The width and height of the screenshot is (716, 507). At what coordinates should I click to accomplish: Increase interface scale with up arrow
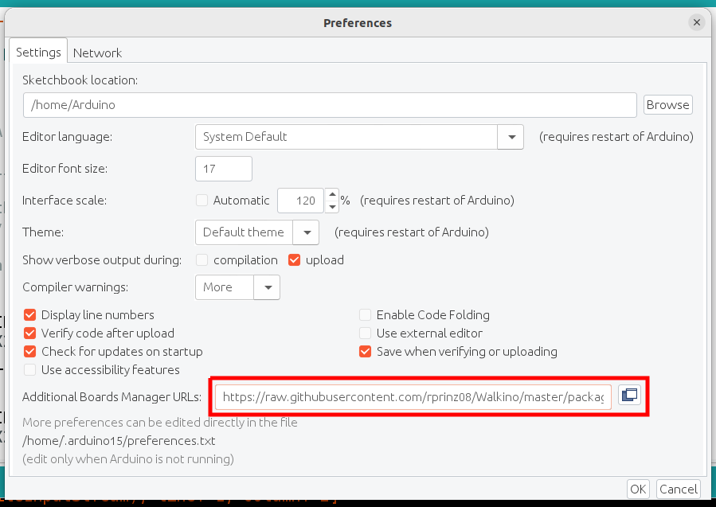[x=332, y=194]
